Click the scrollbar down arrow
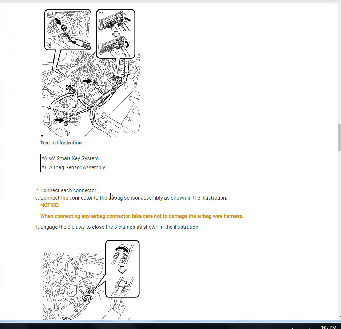The height and width of the screenshot is (329, 341). point(340,317)
